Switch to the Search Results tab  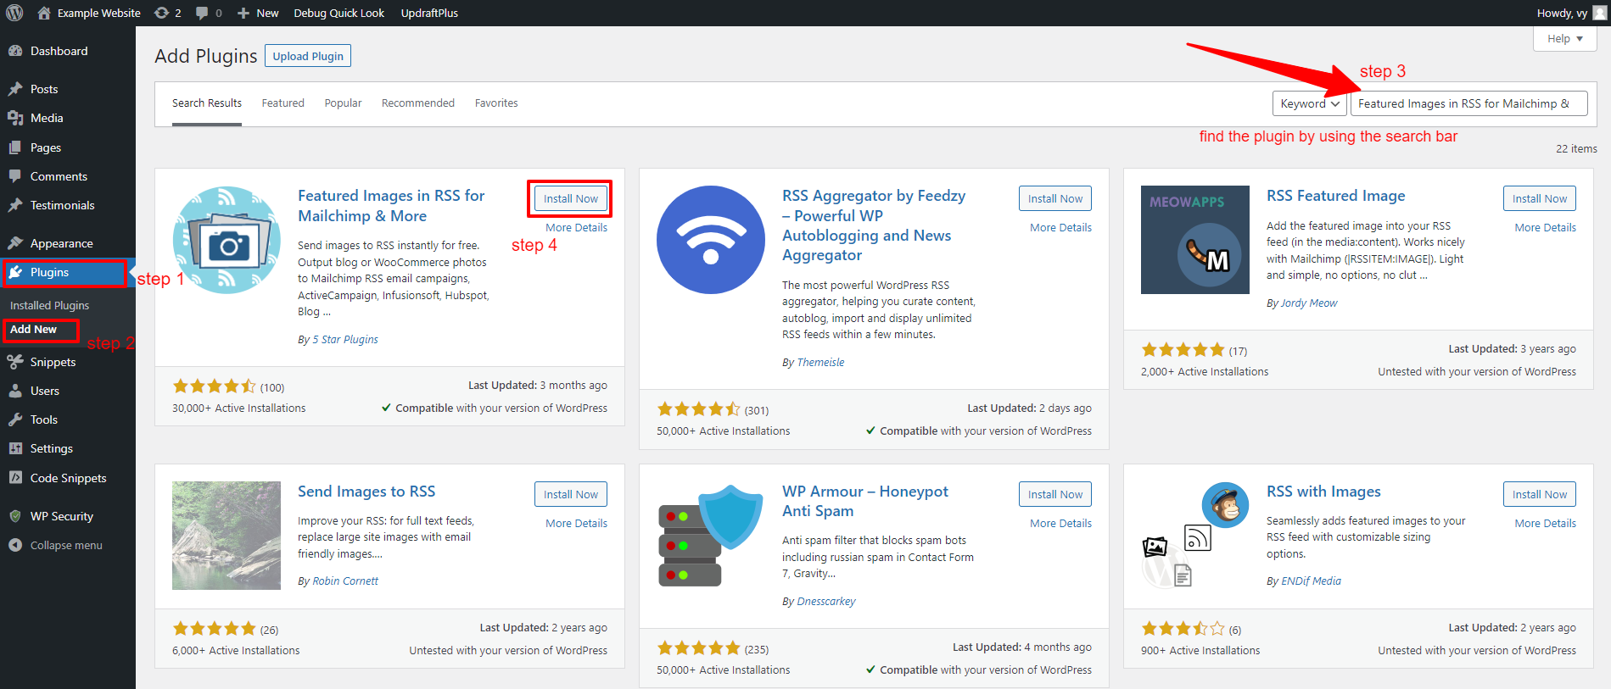point(207,103)
